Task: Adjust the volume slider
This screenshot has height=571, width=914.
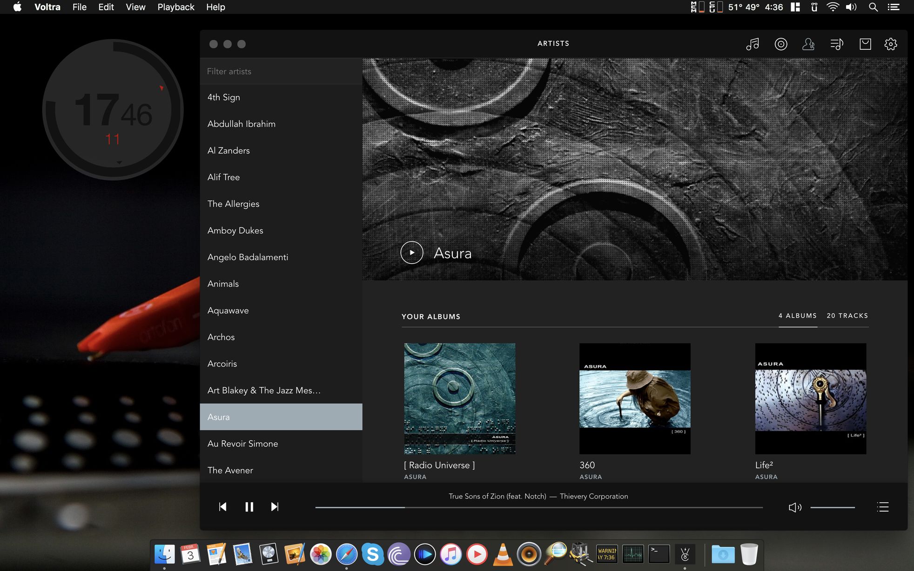Action: click(x=832, y=507)
